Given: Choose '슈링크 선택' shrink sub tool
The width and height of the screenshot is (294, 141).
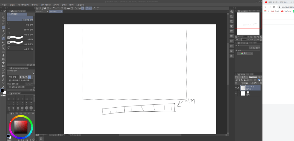Looking at the screenshot, I should (x=20, y=48).
